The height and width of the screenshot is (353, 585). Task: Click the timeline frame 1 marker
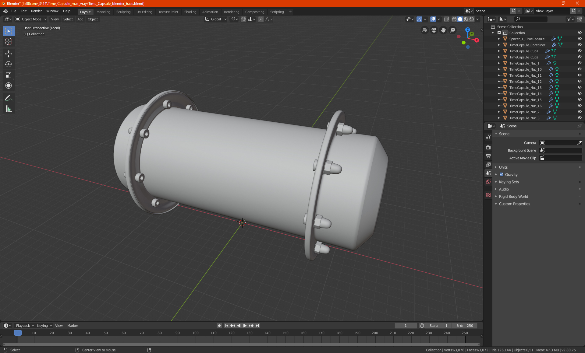point(18,333)
